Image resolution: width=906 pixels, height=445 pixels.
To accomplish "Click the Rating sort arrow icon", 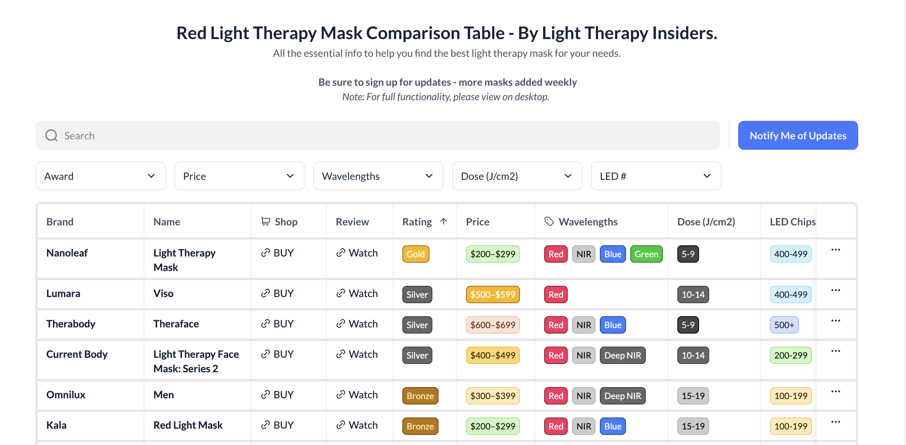I will [444, 221].
